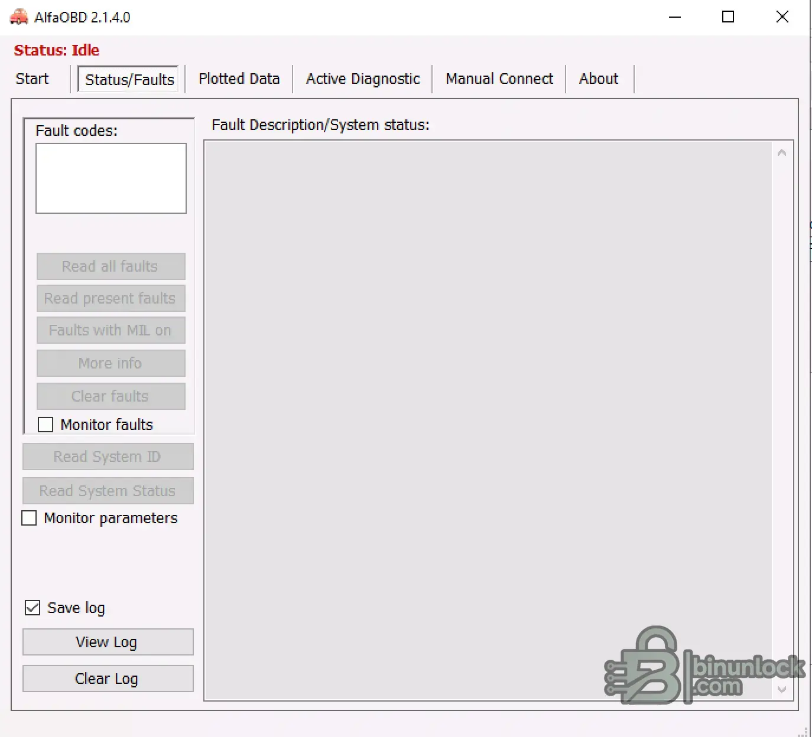Select the Manual Connect tab

(x=499, y=79)
